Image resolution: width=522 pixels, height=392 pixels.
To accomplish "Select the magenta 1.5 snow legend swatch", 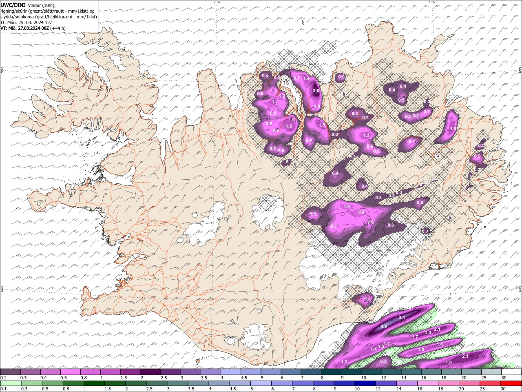I will 130,372.
